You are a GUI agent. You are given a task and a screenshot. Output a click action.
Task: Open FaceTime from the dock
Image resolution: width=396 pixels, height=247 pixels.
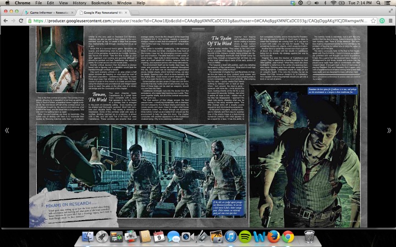click(x=188, y=237)
